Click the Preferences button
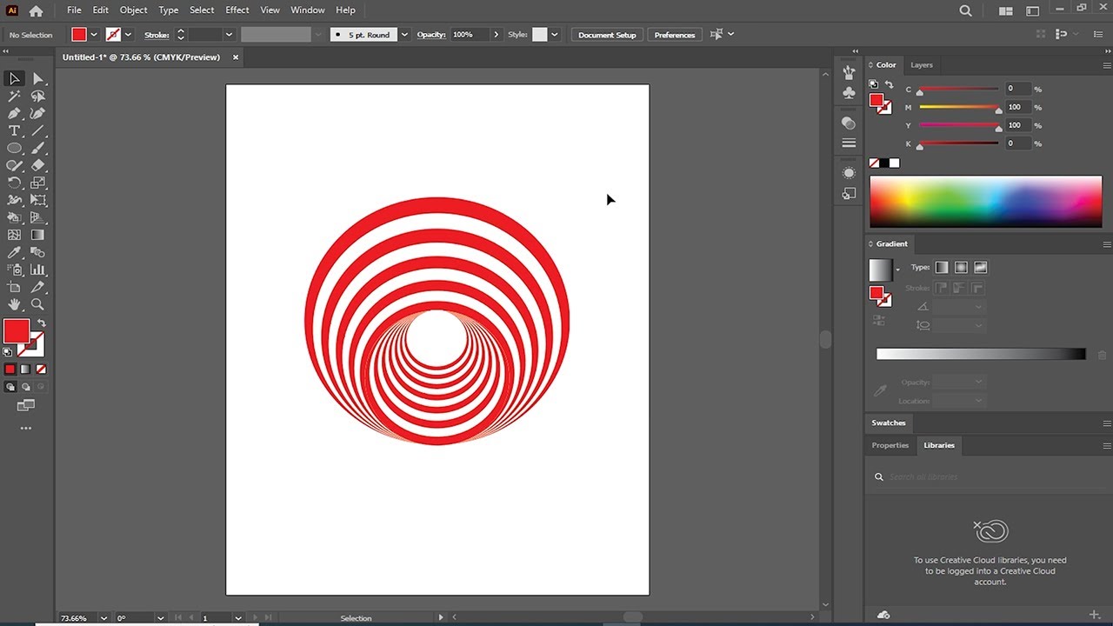The image size is (1113, 626). [x=675, y=35]
